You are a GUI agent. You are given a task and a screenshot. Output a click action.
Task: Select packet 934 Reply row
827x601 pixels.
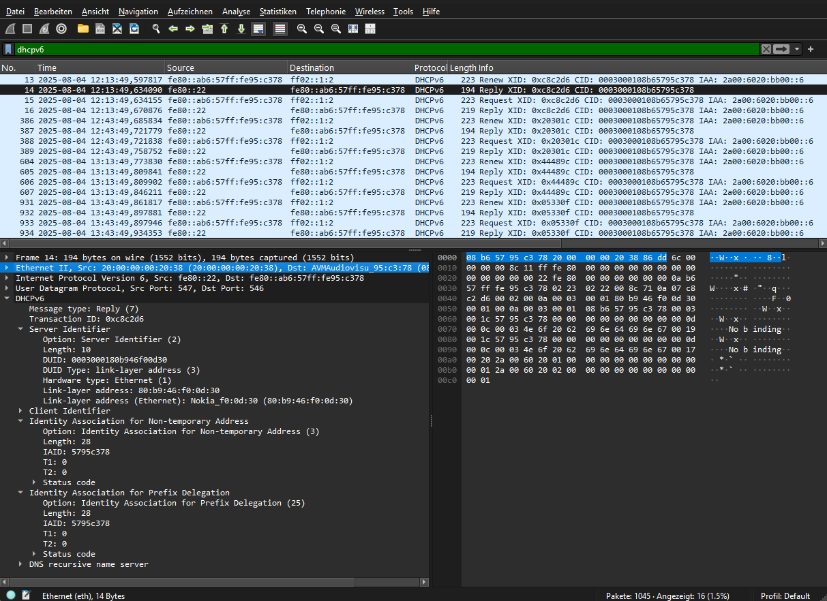pos(413,233)
